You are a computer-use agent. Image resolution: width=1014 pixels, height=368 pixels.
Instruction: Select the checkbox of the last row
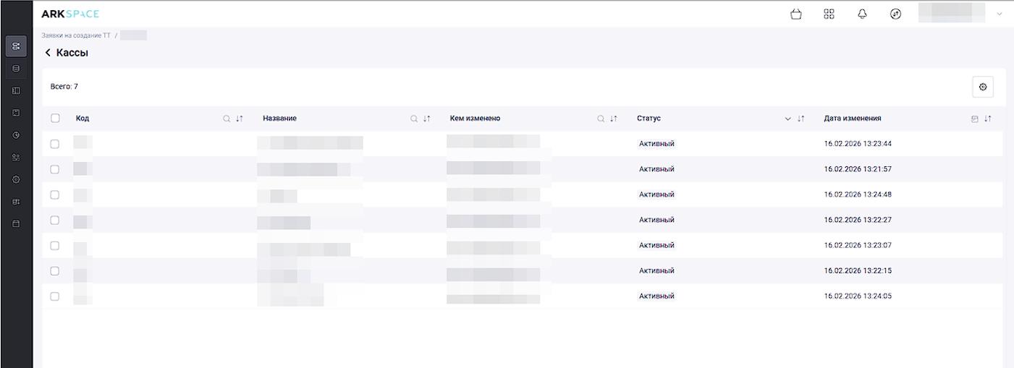(55, 296)
